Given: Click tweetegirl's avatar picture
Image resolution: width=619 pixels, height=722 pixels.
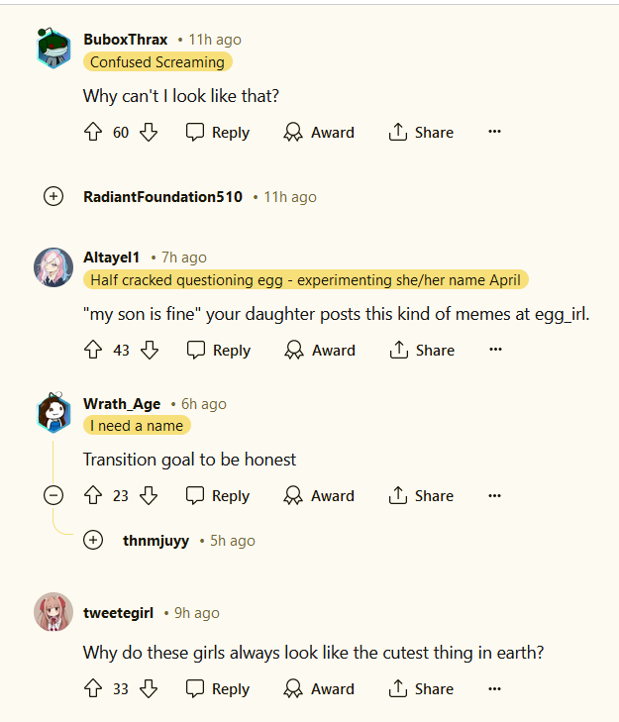Looking at the screenshot, I should [x=53, y=612].
